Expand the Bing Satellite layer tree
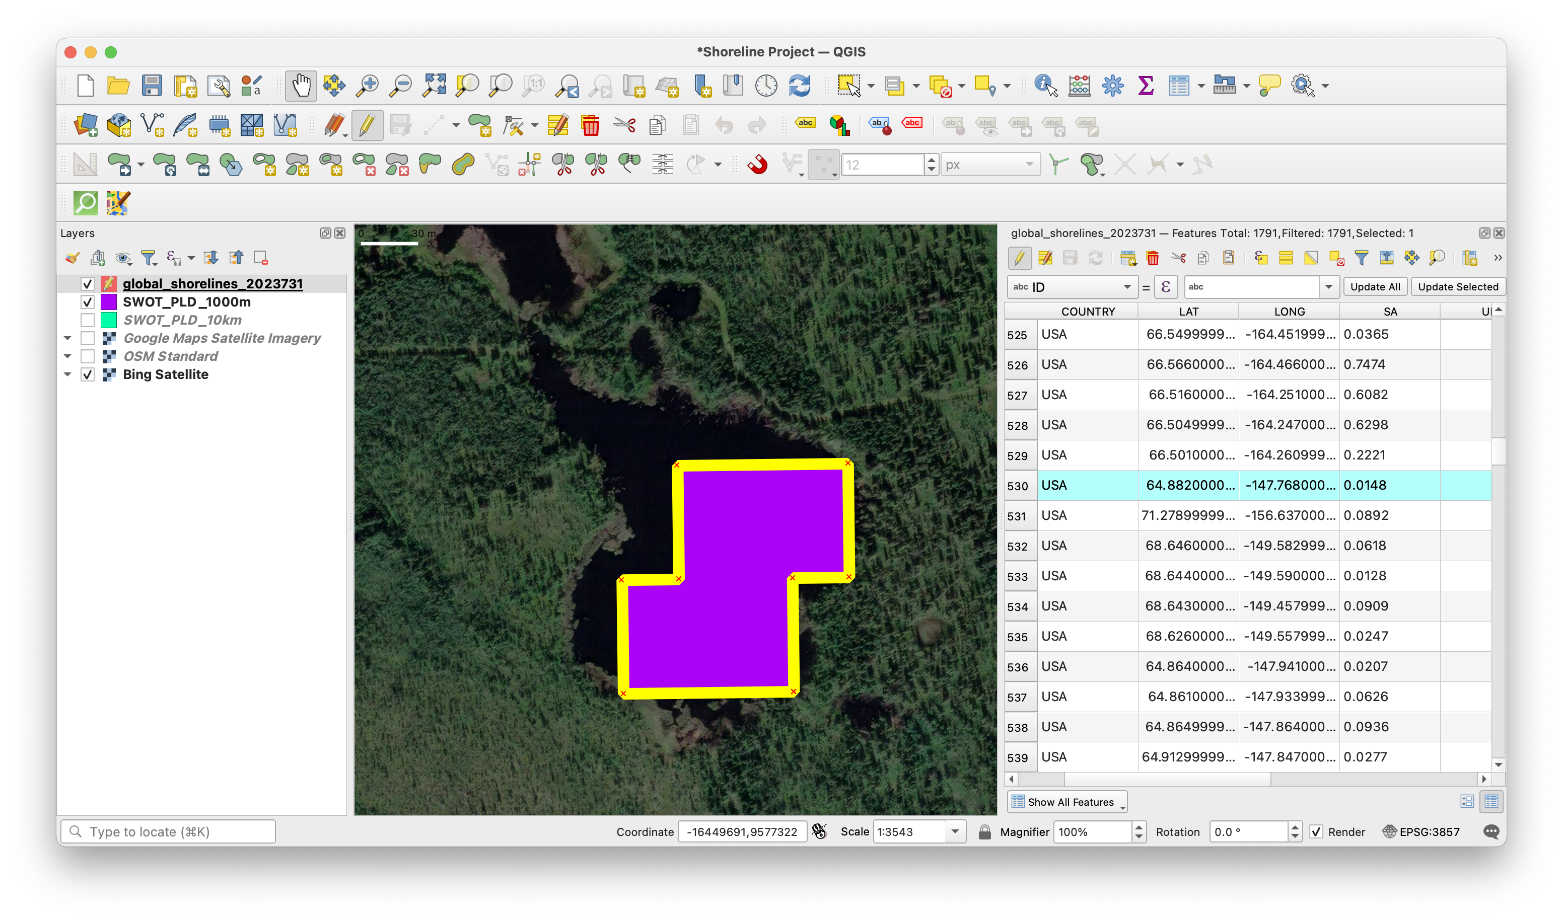Screen dimensions: 1563x921 point(67,374)
